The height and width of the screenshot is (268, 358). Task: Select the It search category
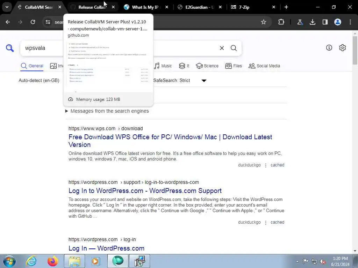coord(184,66)
